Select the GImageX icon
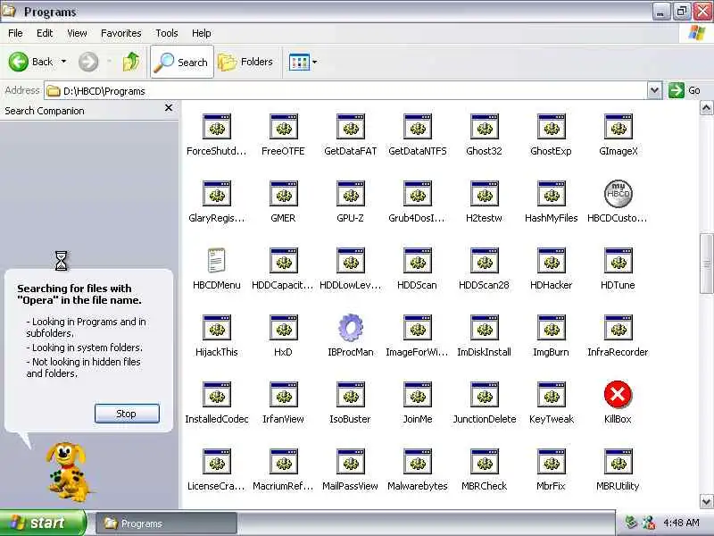Screen dimensions: 714x536 click(619, 126)
